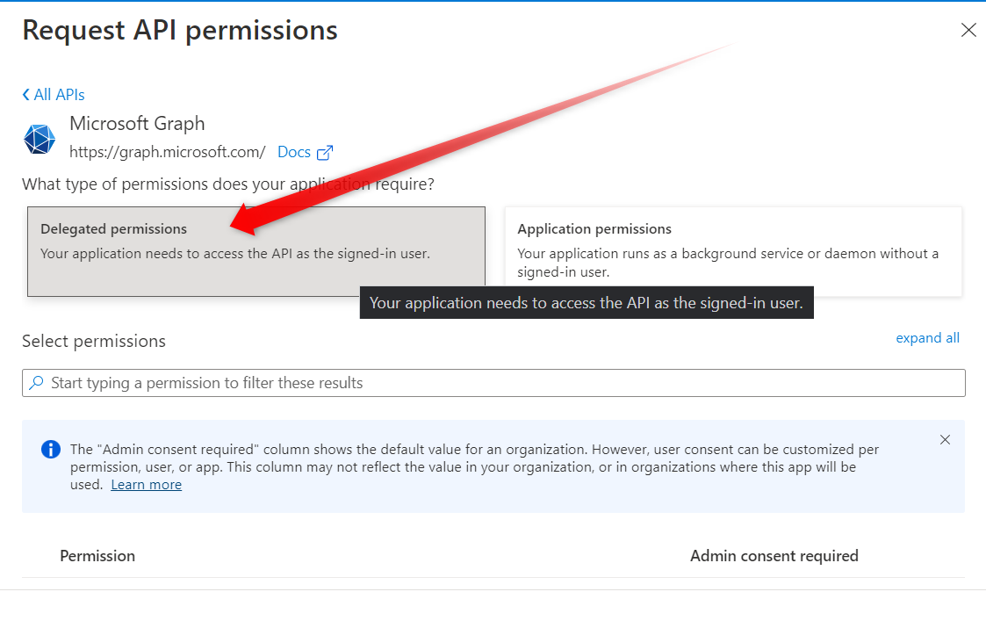This screenshot has width=986, height=628.
Task: Click the Select permissions heading
Action: coord(94,341)
